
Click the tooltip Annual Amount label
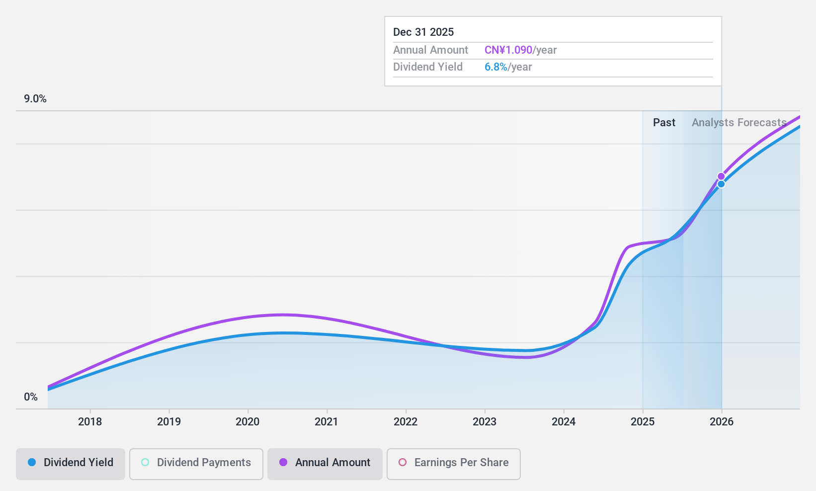[430, 50]
